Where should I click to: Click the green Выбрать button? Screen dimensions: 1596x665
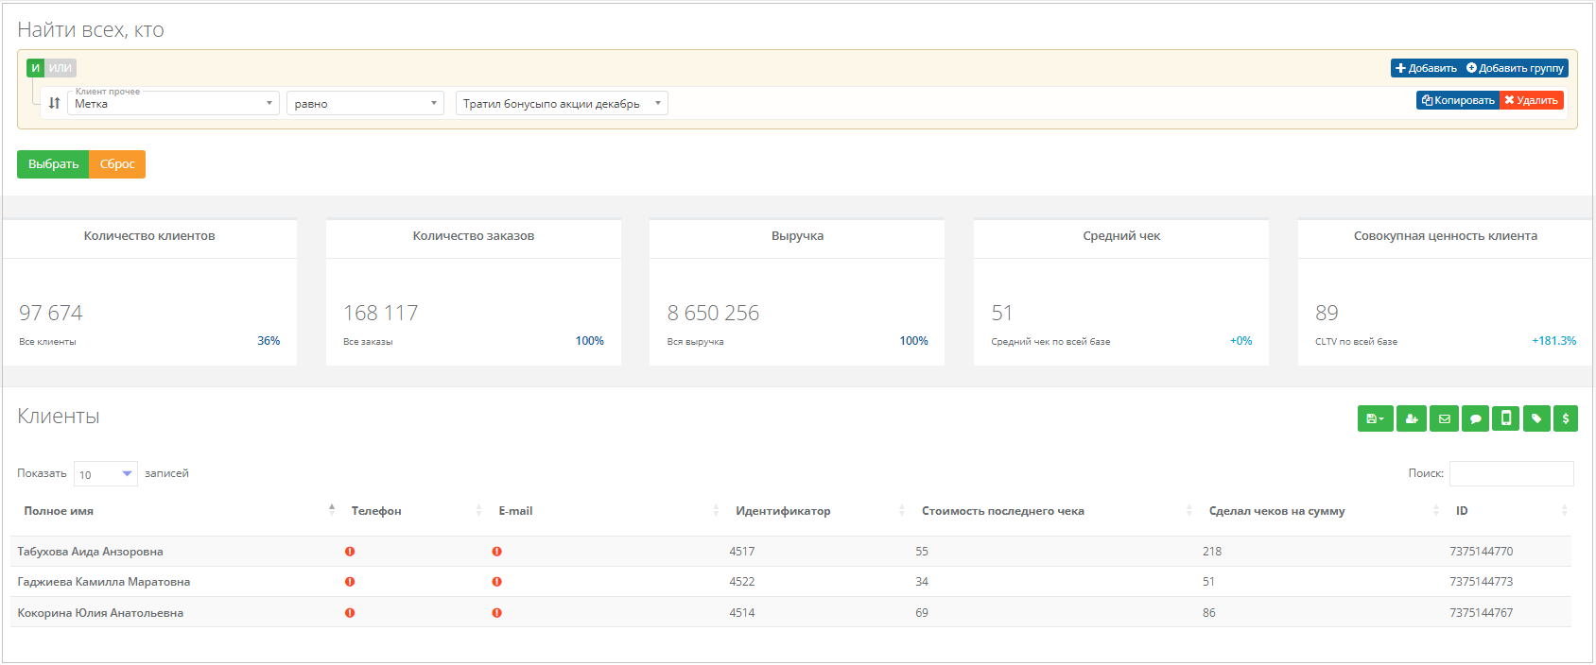[x=53, y=164]
